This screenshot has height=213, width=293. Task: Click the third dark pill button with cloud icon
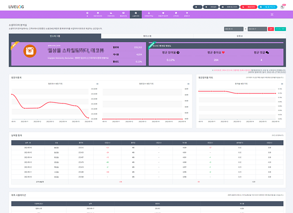[230, 7]
